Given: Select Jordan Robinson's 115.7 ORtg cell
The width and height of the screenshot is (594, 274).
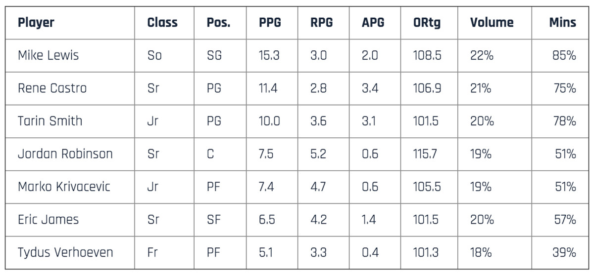Looking at the screenshot, I should click(425, 154).
